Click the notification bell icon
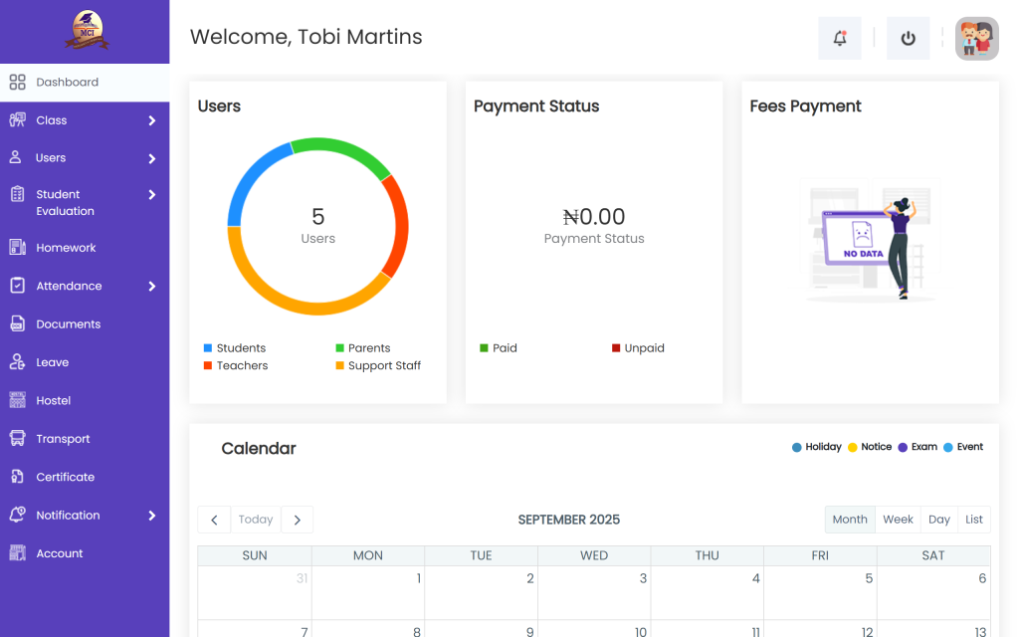Viewport: 1019px width, 637px height. pos(840,39)
